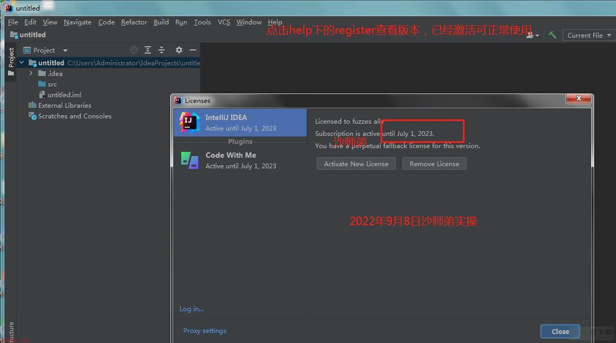Click the src folder icon
The height and width of the screenshot is (343, 616).
coord(42,84)
